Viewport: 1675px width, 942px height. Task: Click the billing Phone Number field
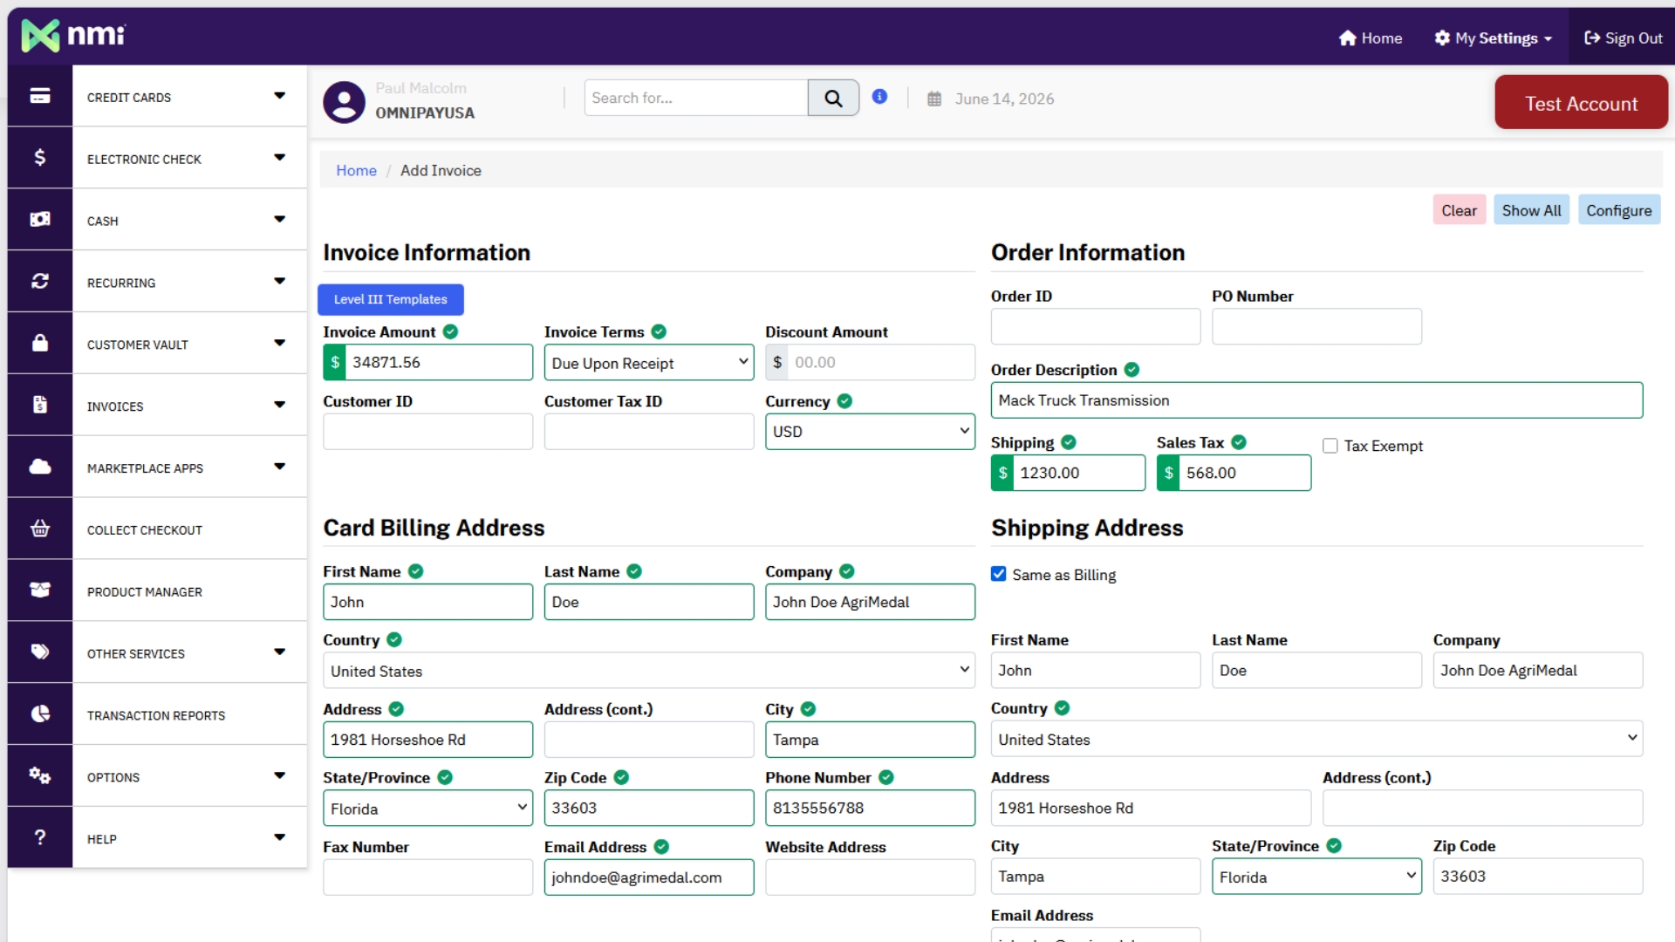pos(870,808)
